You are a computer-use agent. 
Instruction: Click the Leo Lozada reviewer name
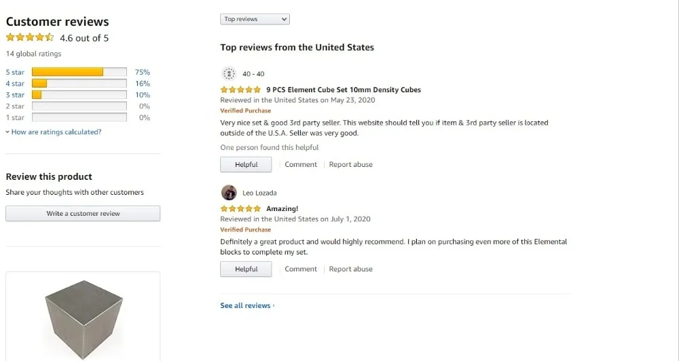coord(260,193)
